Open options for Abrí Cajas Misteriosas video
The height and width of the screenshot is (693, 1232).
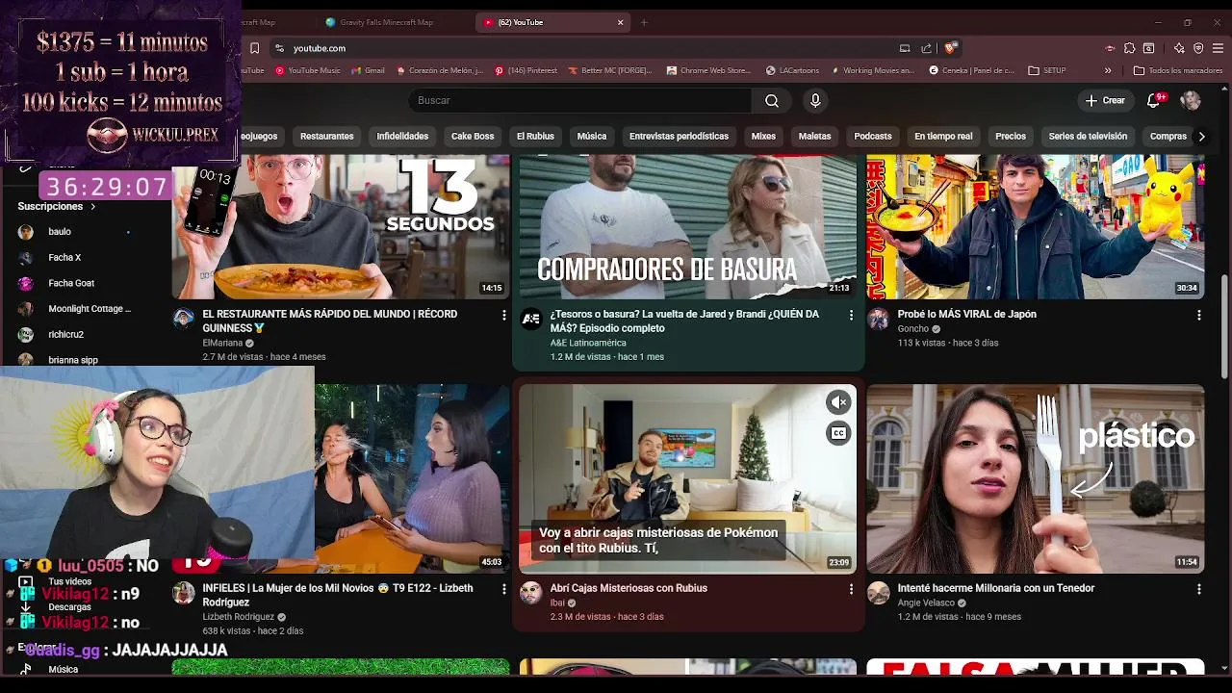[851, 588]
